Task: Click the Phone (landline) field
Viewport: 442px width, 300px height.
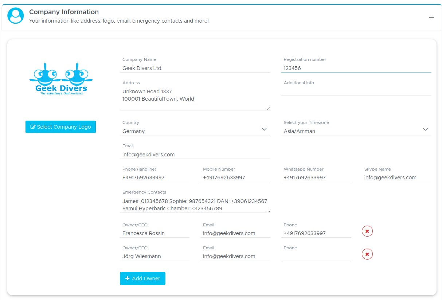Action: [x=154, y=178]
